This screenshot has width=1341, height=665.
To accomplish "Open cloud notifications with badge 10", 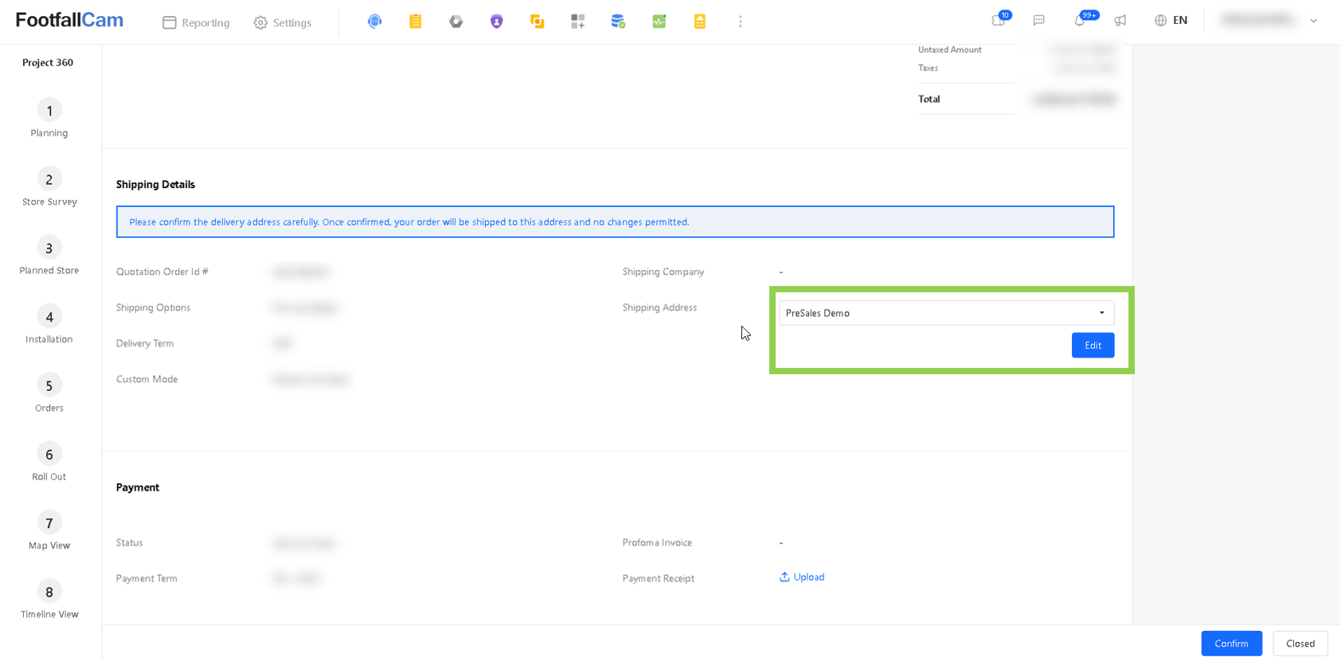I will [x=999, y=20].
